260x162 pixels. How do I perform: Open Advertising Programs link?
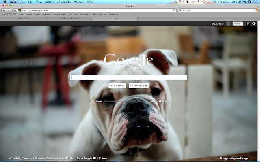[x=21, y=158]
